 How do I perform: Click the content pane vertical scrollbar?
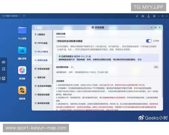[163, 64]
